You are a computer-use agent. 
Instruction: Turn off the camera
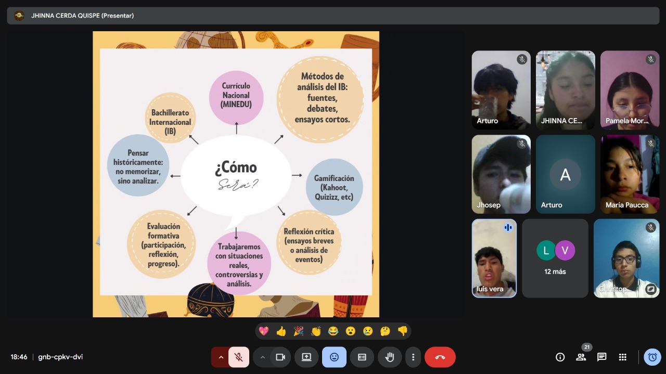point(280,357)
